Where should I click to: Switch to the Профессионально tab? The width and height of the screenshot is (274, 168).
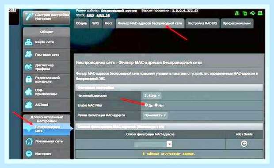pos(237,23)
